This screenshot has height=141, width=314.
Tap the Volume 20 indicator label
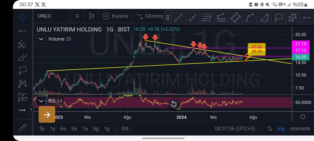60,39
